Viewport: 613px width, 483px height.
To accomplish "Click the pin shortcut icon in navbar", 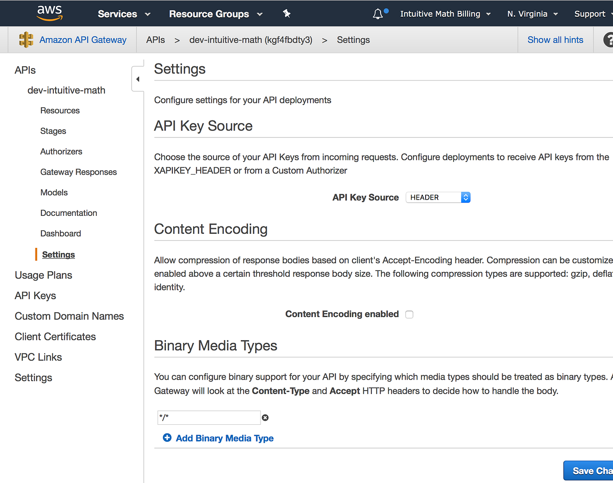I will coord(287,14).
